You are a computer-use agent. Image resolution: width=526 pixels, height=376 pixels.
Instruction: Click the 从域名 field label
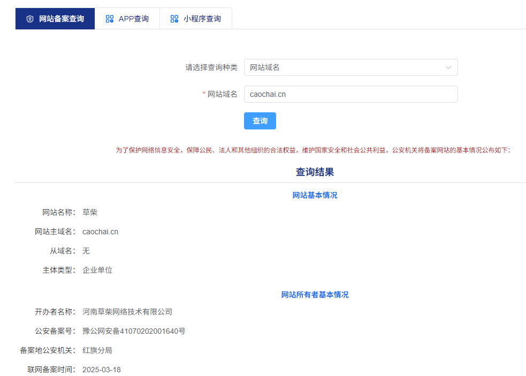tap(63, 251)
